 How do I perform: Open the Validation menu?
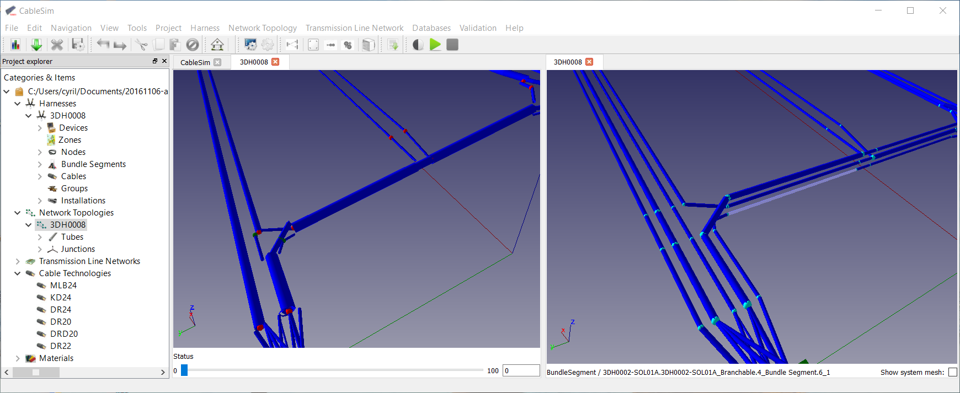(478, 28)
